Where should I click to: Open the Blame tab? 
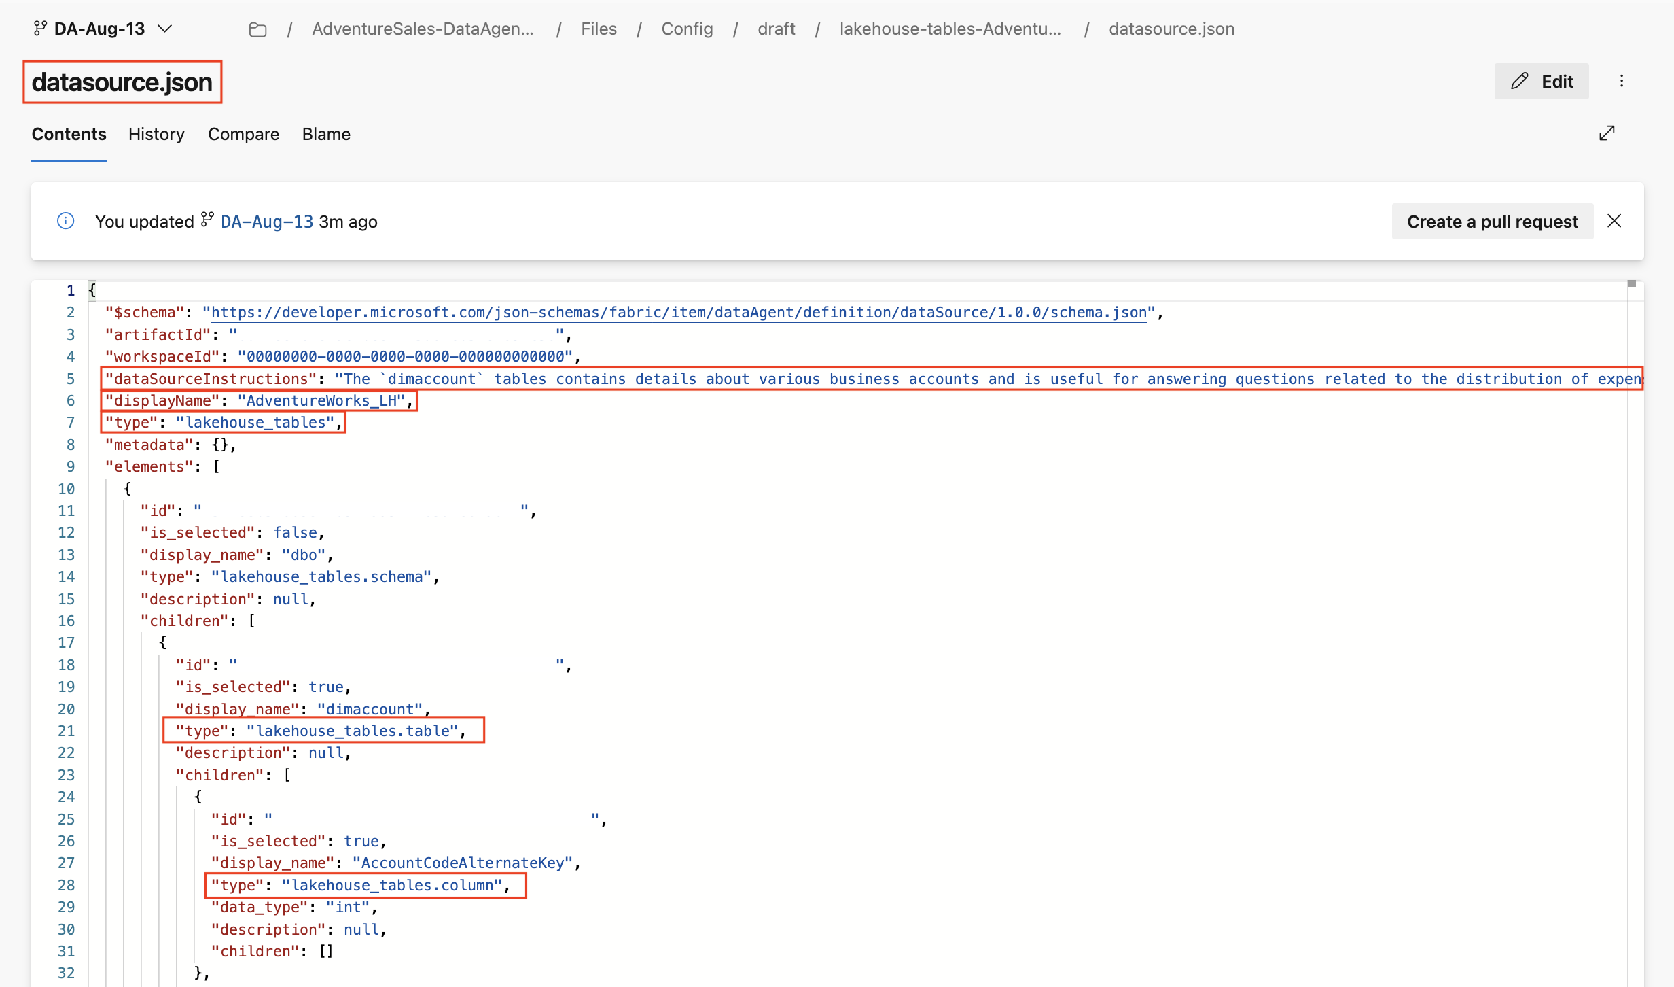click(326, 134)
